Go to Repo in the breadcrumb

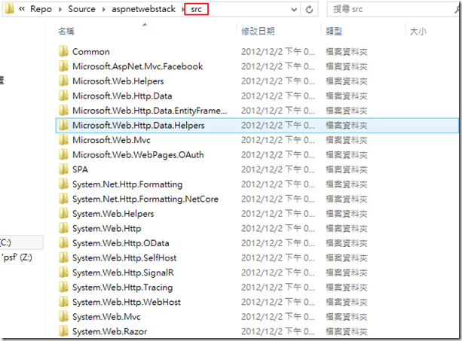click(x=41, y=9)
